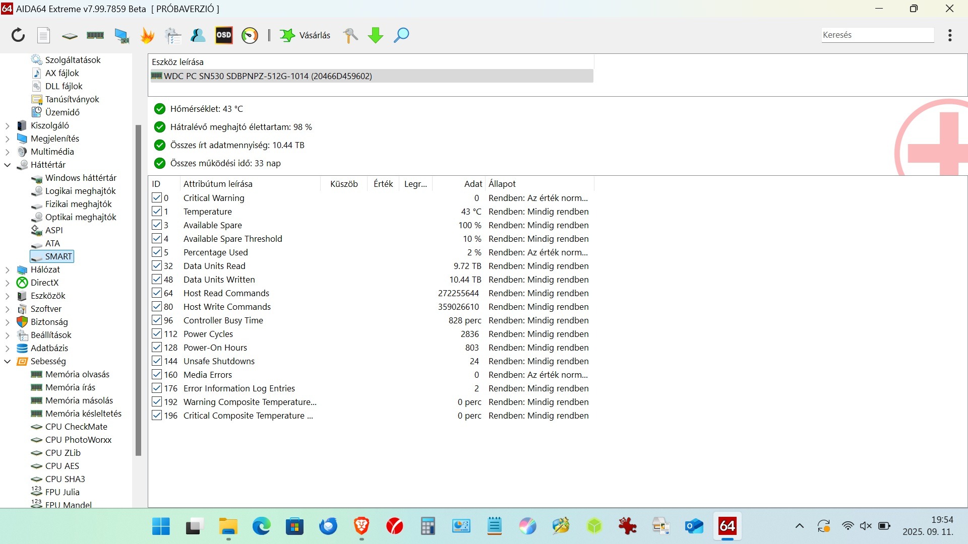Launch the System Stability Test flame icon
Viewport: 968px width, 544px height.
[x=147, y=35]
